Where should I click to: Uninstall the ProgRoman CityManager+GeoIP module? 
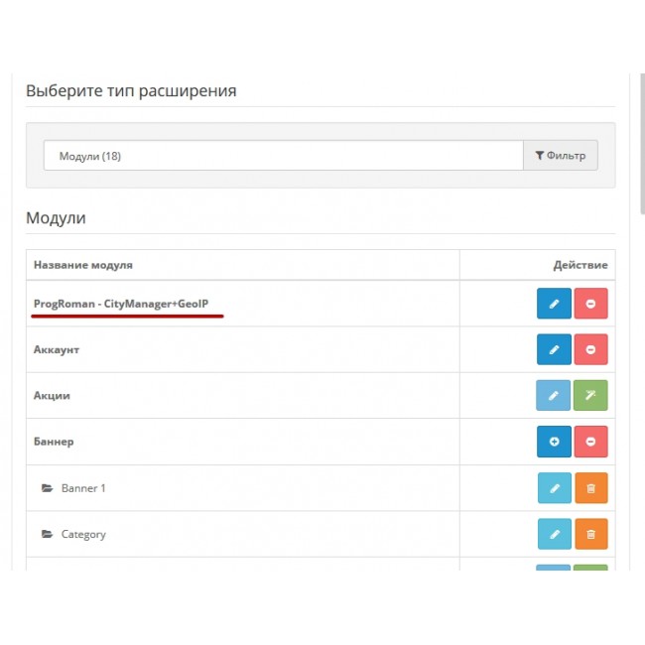click(590, 304)
